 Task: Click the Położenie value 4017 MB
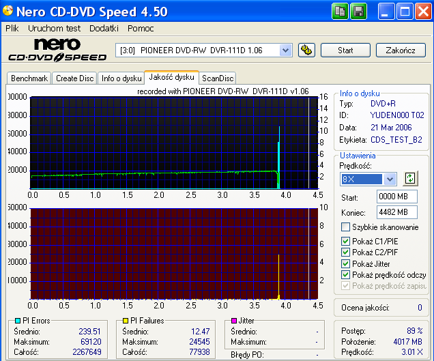click(407, 342)
